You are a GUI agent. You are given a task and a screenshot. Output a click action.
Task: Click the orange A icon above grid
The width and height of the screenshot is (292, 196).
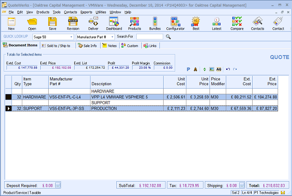click(x=195, y=69)
